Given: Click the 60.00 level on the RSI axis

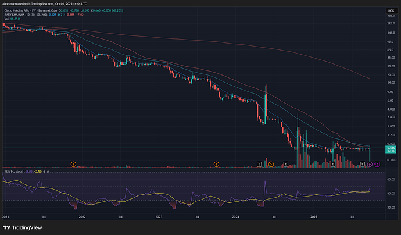Looking at the screenshot, I should (x=391, y=180).
